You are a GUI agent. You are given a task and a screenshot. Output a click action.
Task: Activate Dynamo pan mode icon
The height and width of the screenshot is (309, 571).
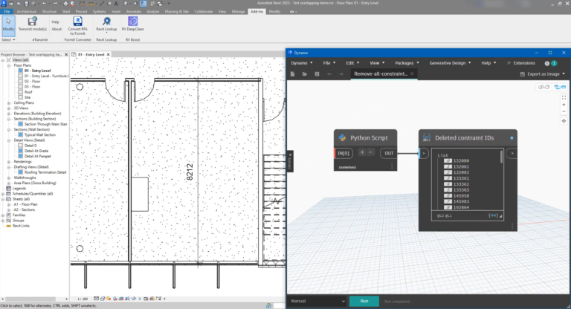[564, 121]
